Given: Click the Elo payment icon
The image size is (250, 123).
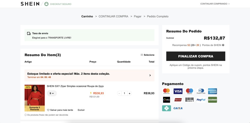Looking at the screenshot, I should click(166, 100).
